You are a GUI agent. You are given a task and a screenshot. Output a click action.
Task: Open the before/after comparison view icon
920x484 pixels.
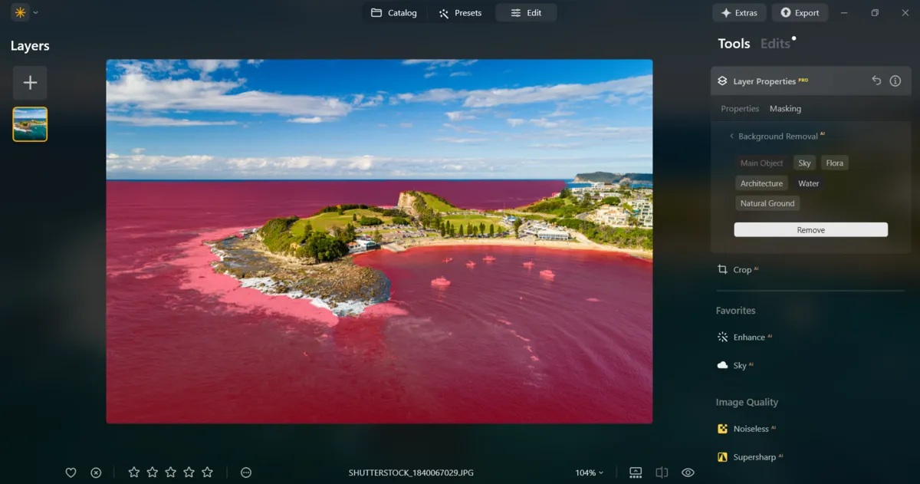pyautogui.click(x=662, y=472)
